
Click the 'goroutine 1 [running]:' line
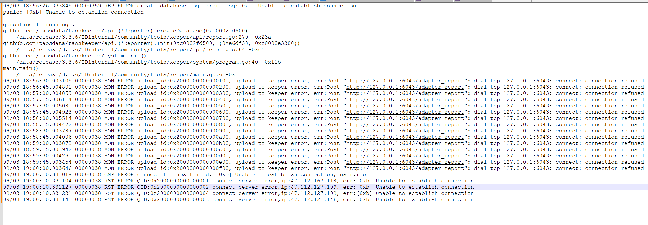[39, 24]
